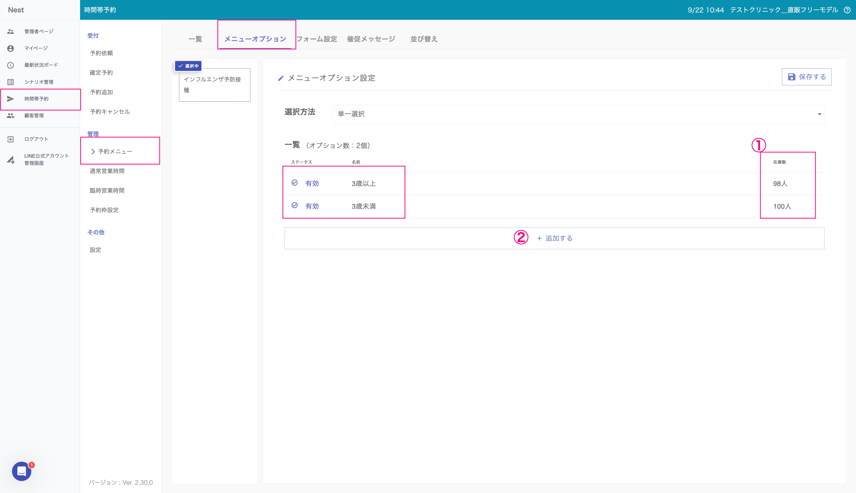Click the dropdown arrow beside 単一選択
Image resolution: width=856 pixels, height=493 pixels.
pyautogui.click(x=819, y=114)
